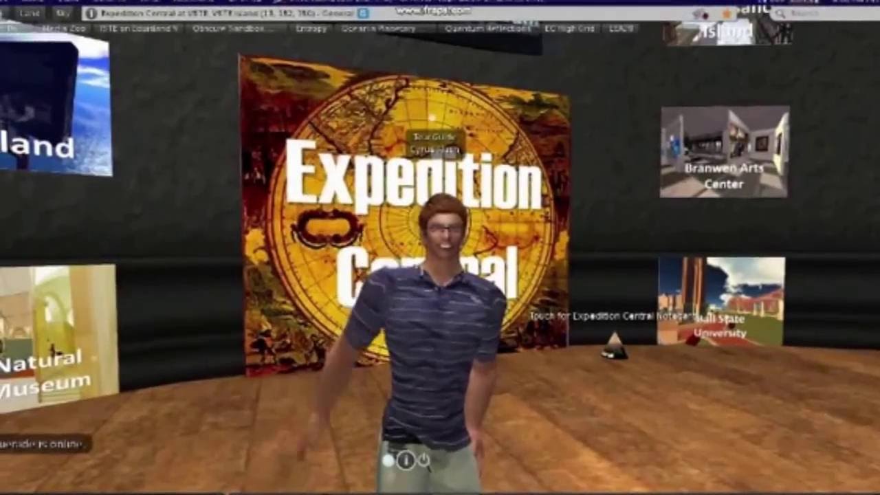This screenshot has height=495, width=880.
Task: Click the Ball State University poster
Action: coord(720,301)
